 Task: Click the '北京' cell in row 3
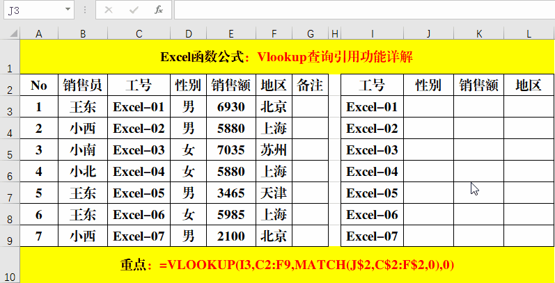pyautogui.click(x=274, y=106)
